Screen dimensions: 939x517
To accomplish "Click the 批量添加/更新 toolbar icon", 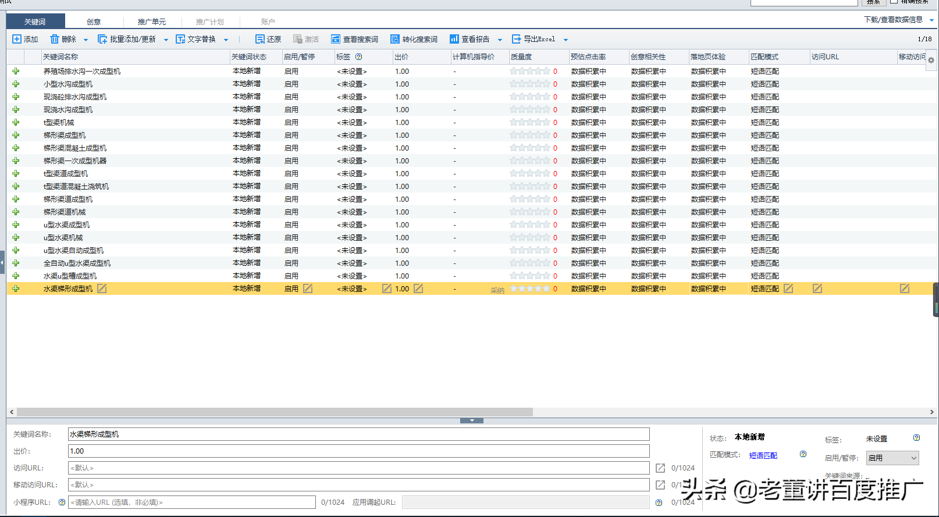I will coord(102,39).
